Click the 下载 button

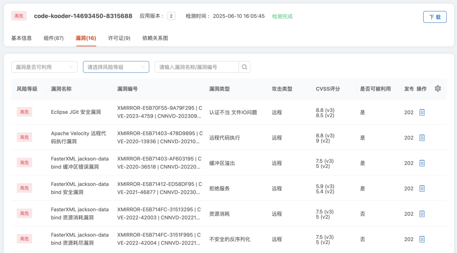coord(435,17)
